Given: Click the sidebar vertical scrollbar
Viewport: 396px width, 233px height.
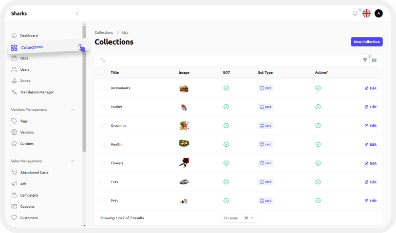Looking at the screenshot, I should point(84,87).
